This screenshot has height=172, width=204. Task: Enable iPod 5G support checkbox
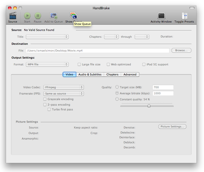144,64
